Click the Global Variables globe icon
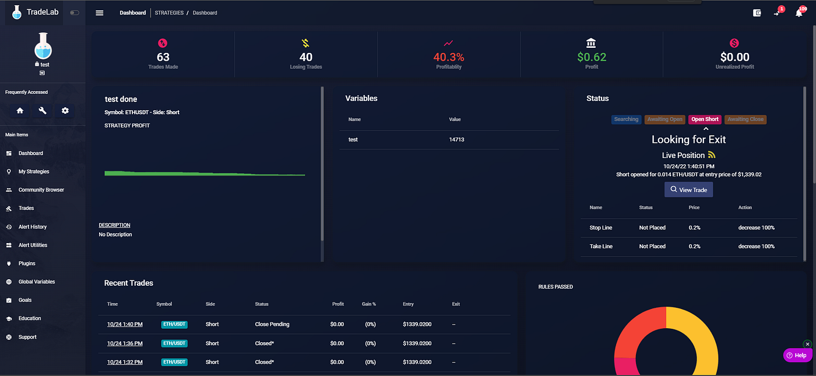The height and width of the screenshot is (376, 816). coord(9,282)
